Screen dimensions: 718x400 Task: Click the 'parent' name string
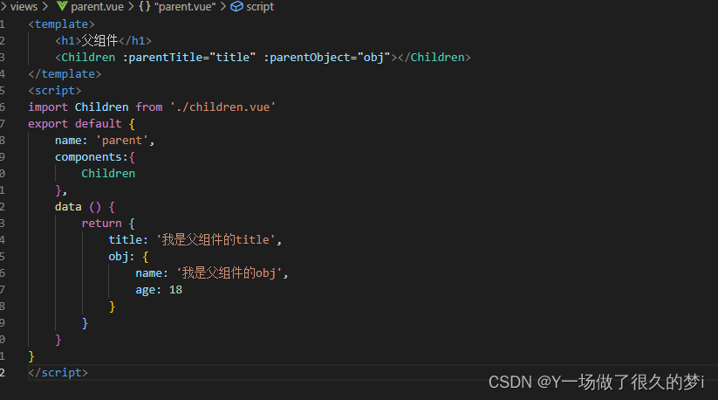[122, 141]
